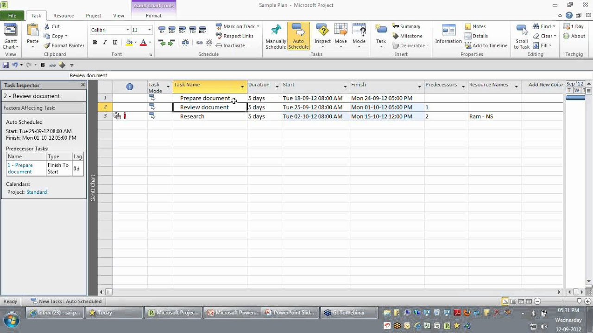The image size is (593, 333).
Task: Switch to Resource Sheet view in status bar
Action: click(528, 302)
